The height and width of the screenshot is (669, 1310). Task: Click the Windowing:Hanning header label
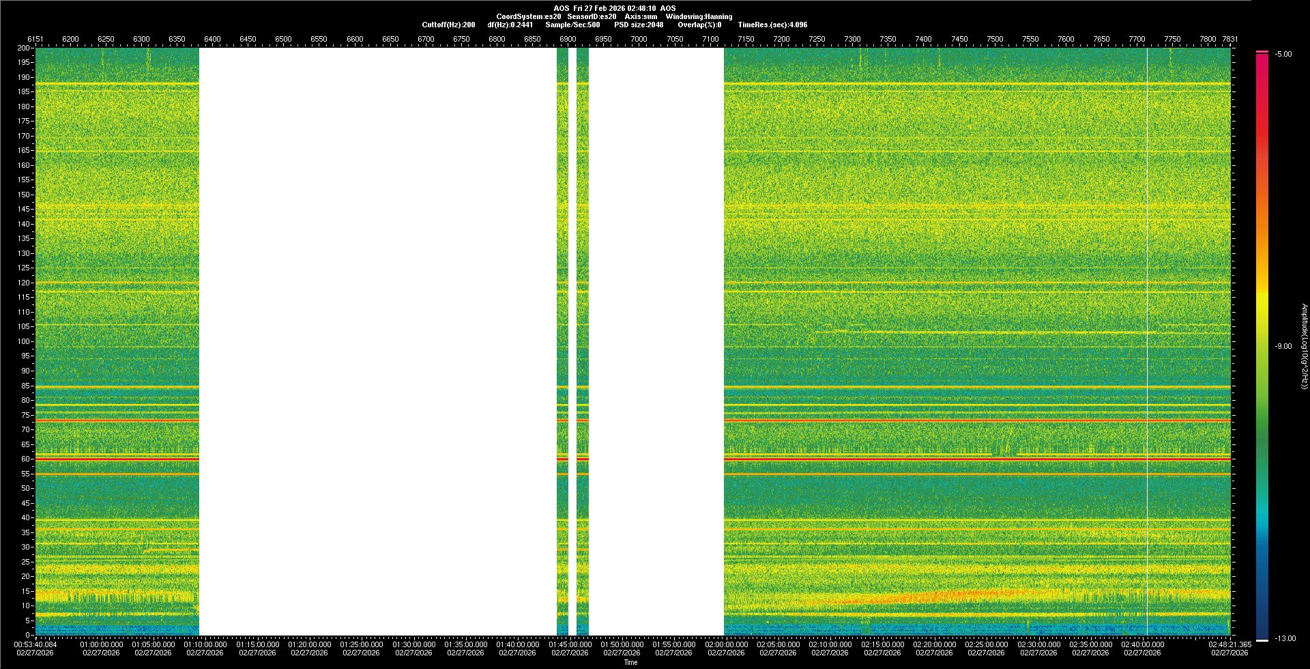click(699, 16)
